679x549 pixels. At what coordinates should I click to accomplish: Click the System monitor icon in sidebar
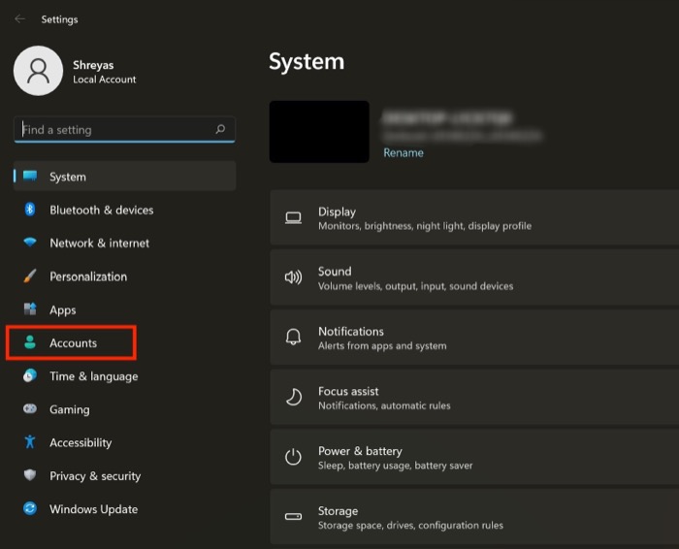[30, 176]
